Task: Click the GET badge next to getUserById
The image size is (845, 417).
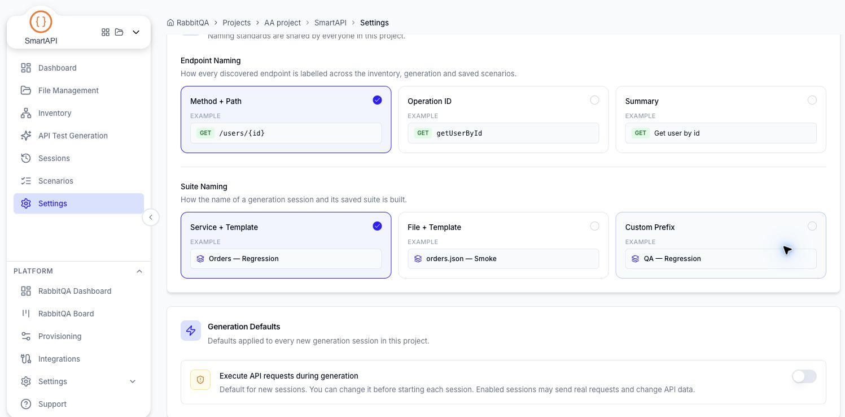Action: pos(423,133)
